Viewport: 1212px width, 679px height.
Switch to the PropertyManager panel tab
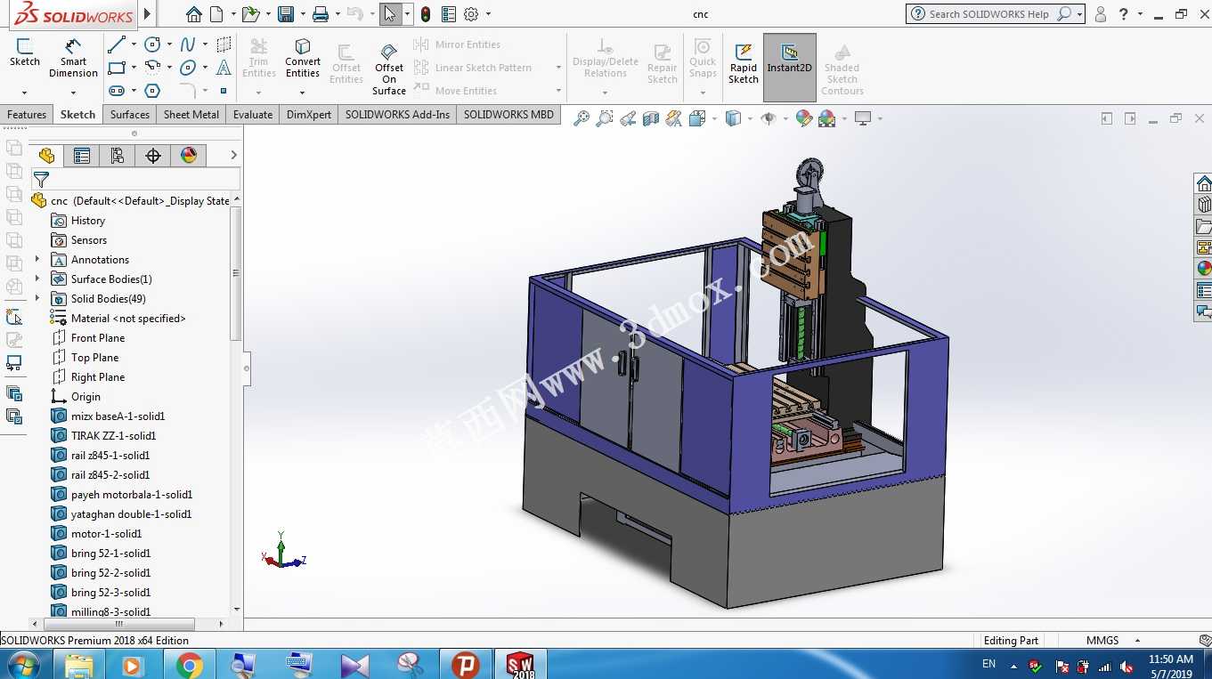tap(82, 156)
